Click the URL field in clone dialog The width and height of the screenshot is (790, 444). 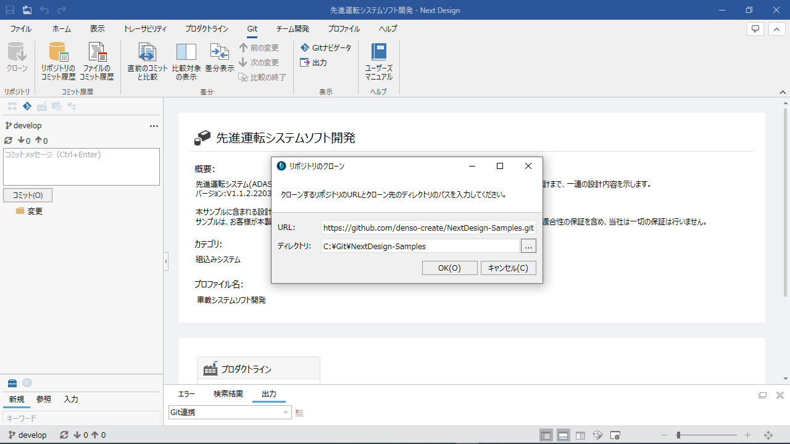pos(428,228)
